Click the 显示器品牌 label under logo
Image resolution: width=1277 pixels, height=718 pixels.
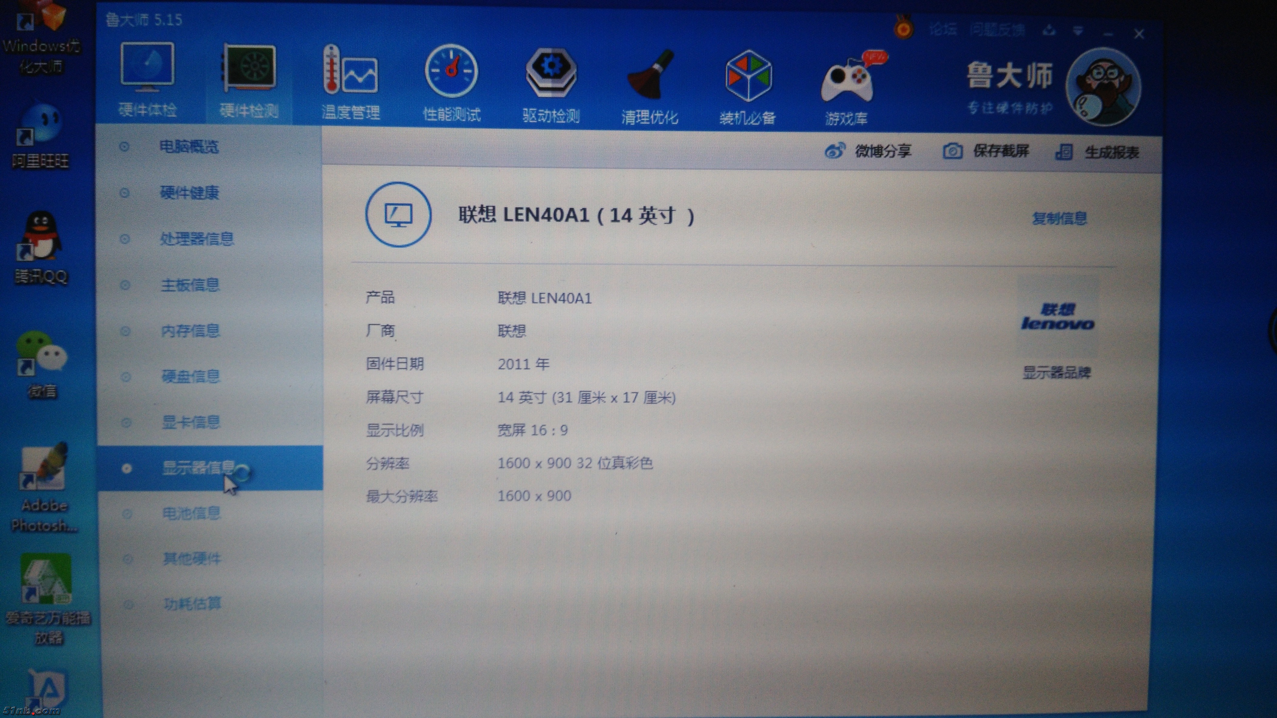click(x=1056, y=372)
